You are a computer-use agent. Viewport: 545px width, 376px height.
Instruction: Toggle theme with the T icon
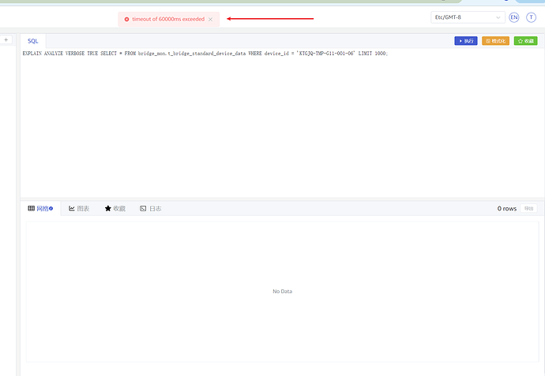click(531, 17)
